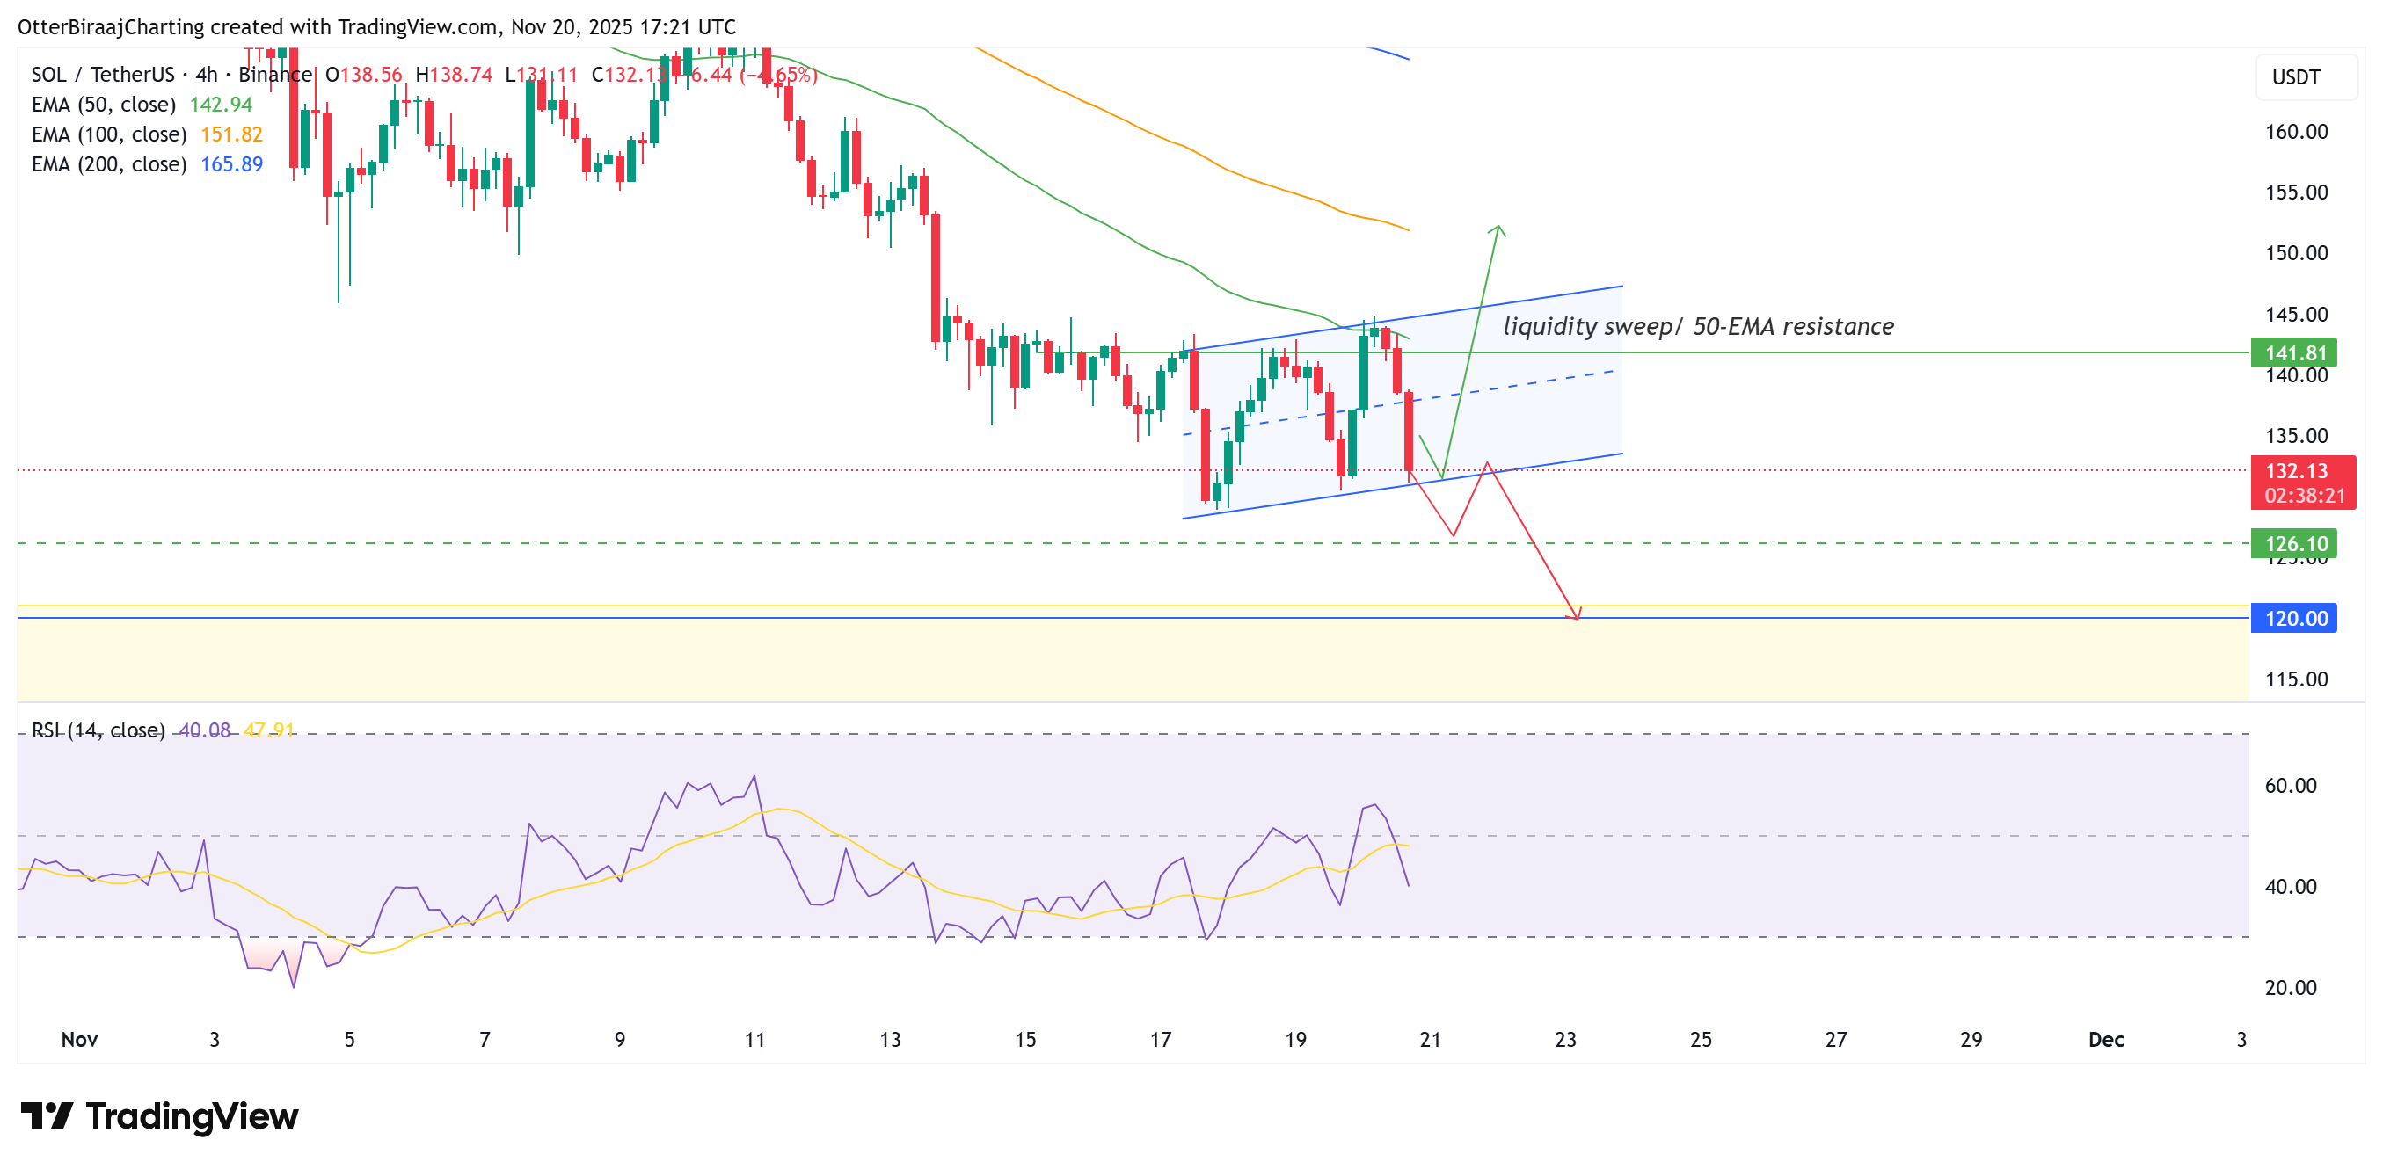Select the EMA (100, close) legend entry

click(x=106, y=134)
